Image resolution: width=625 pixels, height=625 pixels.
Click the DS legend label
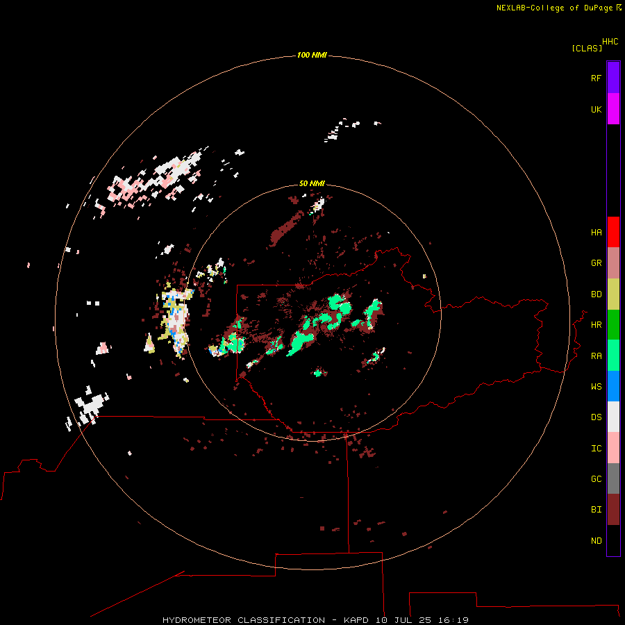coord(596,417)
